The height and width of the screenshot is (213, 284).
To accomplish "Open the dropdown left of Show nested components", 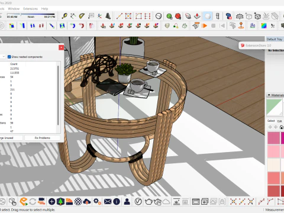I will coord(3,57).
